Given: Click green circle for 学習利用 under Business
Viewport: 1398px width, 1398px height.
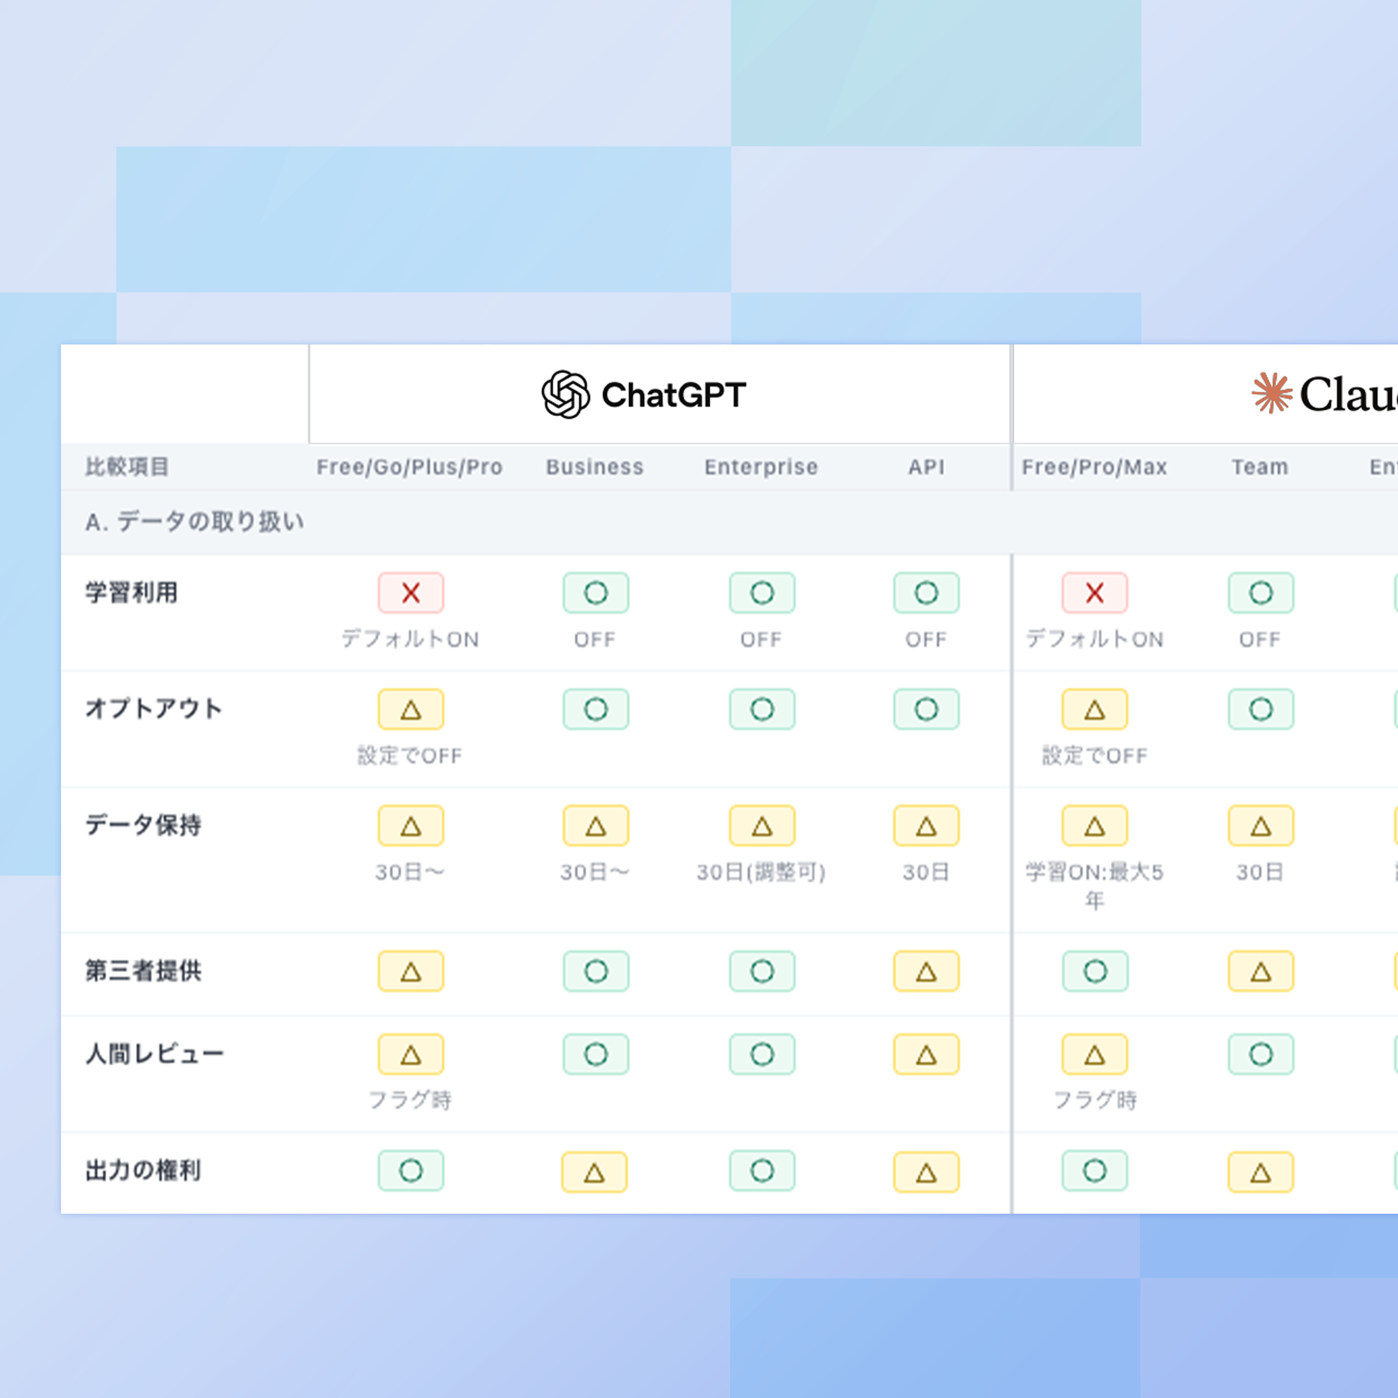Looking at the screenshot, I should pos(595,593).
